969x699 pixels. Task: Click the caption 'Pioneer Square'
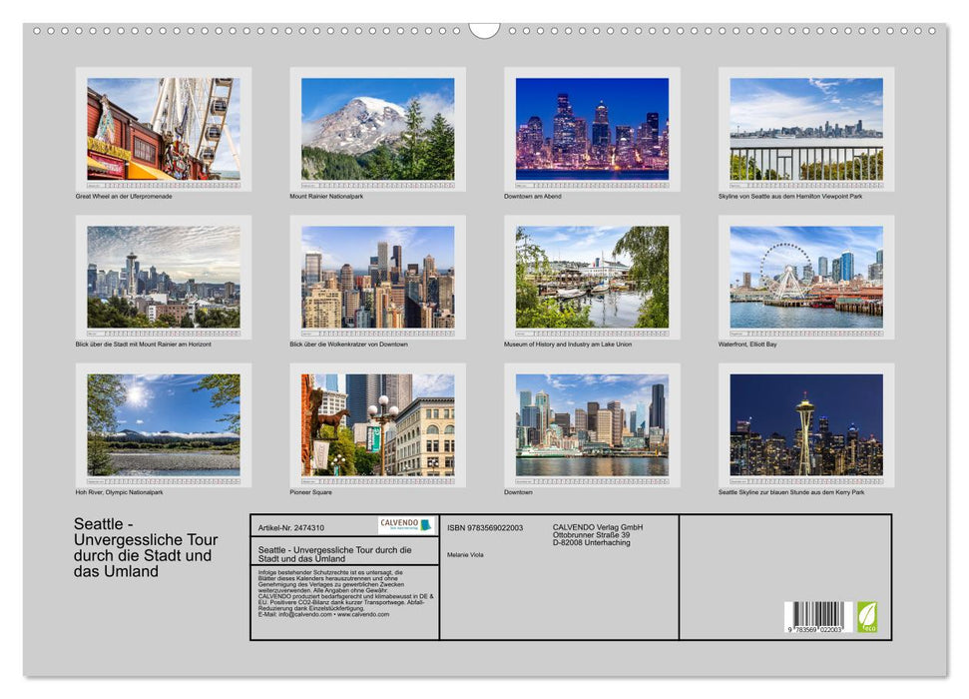[x=310, y=492]
